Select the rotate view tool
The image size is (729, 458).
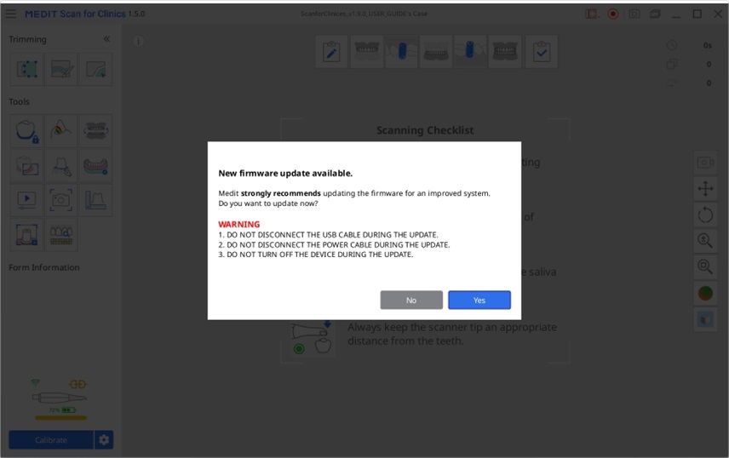pos(705,215)
